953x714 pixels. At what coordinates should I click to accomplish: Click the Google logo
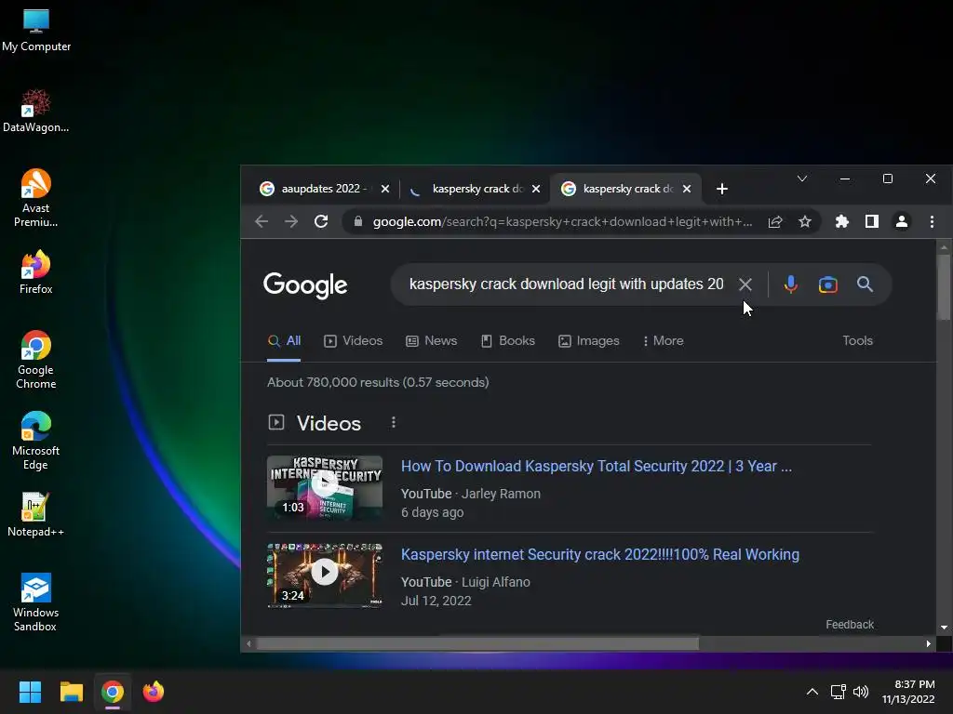[x=305, y=284]
